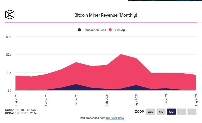Image resolution: width=202 pixels, height=123 pixels.
Task: Click The Block cube logo
Action: [10, 14]
